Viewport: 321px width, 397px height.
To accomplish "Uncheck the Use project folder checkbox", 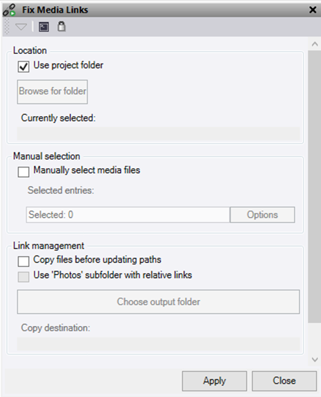I will pos(23,67).
